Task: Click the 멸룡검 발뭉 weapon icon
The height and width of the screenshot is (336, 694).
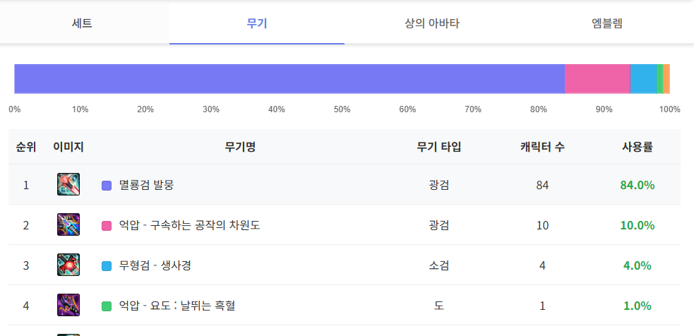Action: click(68, 185)
